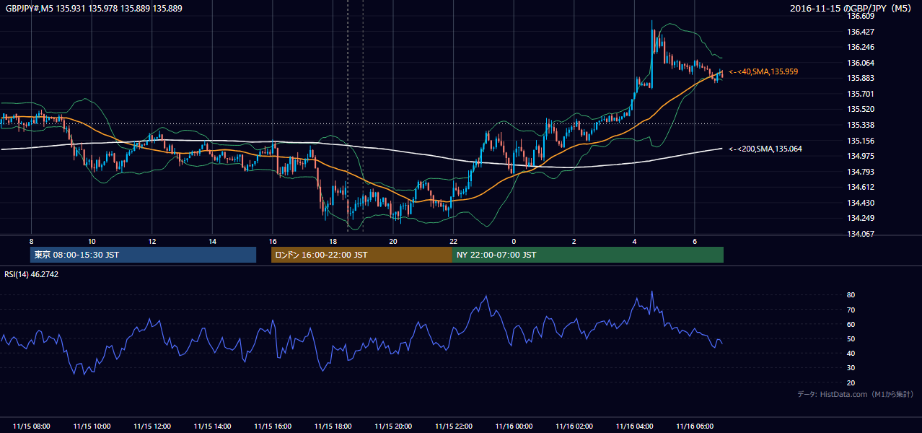Viewport: 922px width, 433px height.
Task: Click the 11/15 12:00 time axis label
Action: 152,427
